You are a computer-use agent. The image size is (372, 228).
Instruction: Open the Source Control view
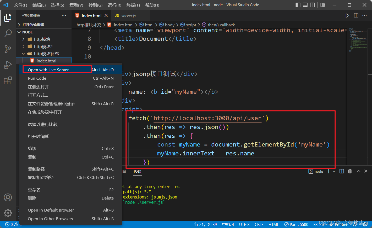tap(8, 49)
